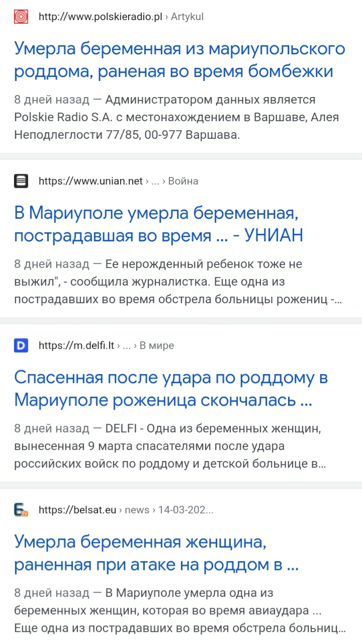Open Belsat headline 'Умерла беременная женщина'

tap(156, 553)
